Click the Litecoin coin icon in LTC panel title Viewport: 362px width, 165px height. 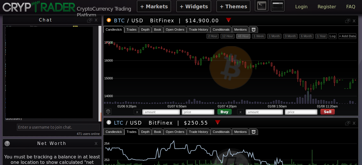tap(109, 122)
